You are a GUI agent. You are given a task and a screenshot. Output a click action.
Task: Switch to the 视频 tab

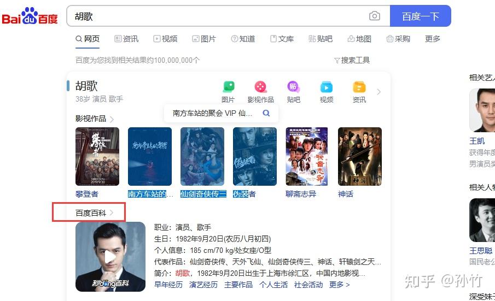(x=165, y=39)
